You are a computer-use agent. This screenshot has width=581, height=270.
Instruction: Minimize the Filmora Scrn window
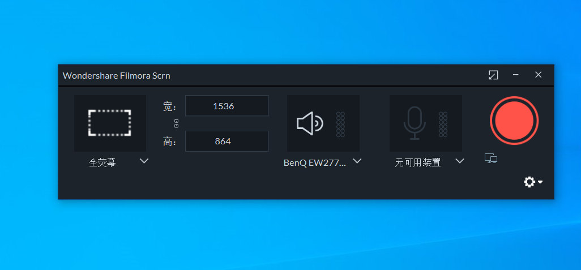[x=515, y=75]
